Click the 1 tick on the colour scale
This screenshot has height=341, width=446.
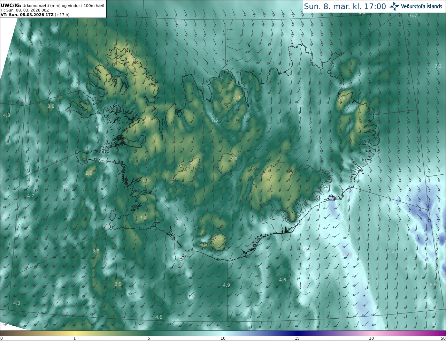pos(75,339)
